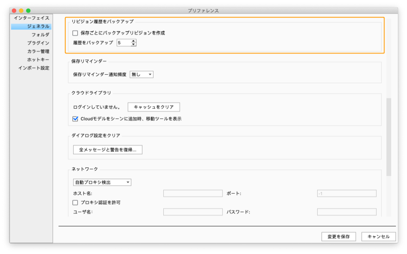Click the パスワード input field

tap(347, 212)
